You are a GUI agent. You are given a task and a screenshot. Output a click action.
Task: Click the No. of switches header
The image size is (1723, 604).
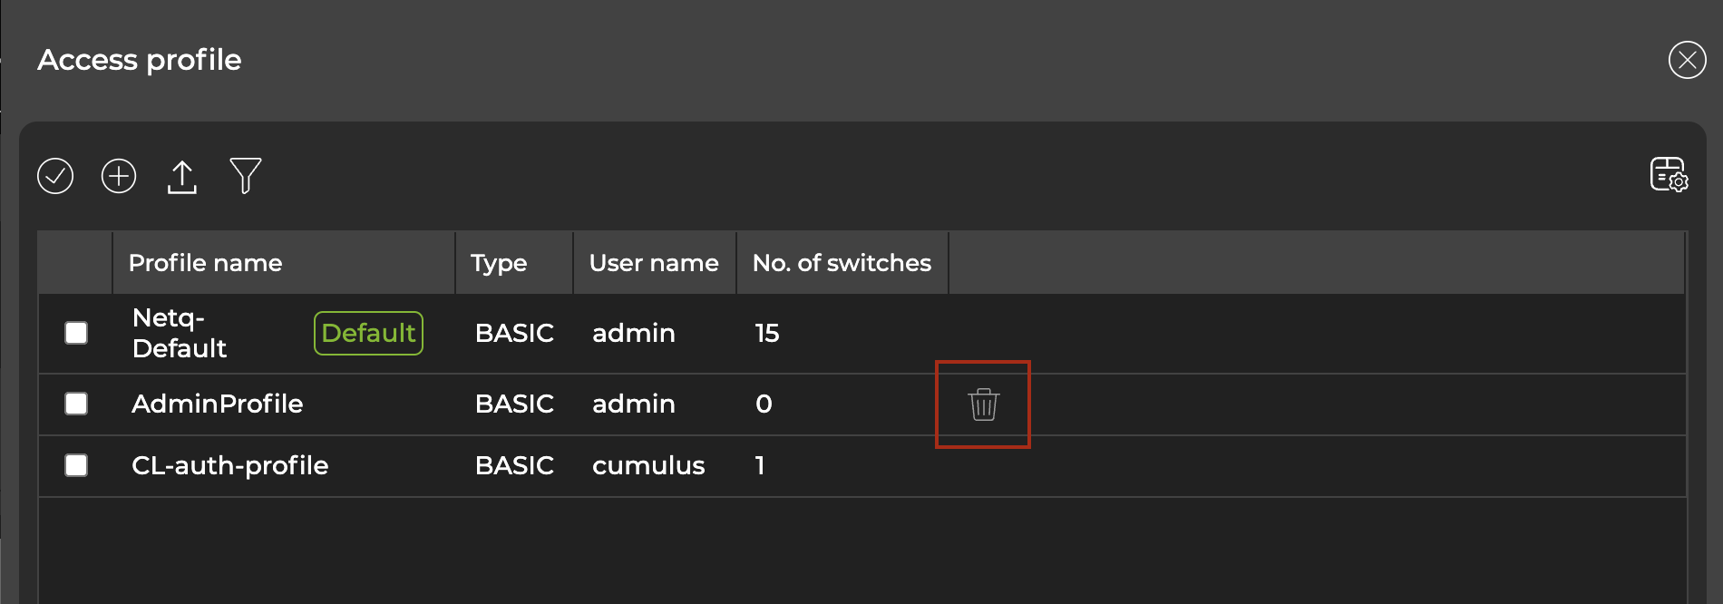coord(842,263)
